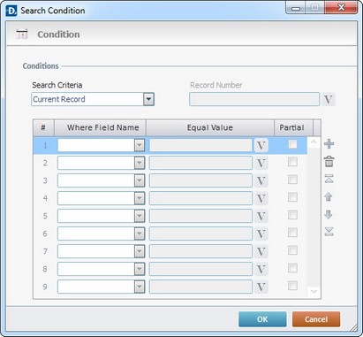Expand Where Field Name dropdown row 5
Screen dimensions: 363x337
[140, 216]
